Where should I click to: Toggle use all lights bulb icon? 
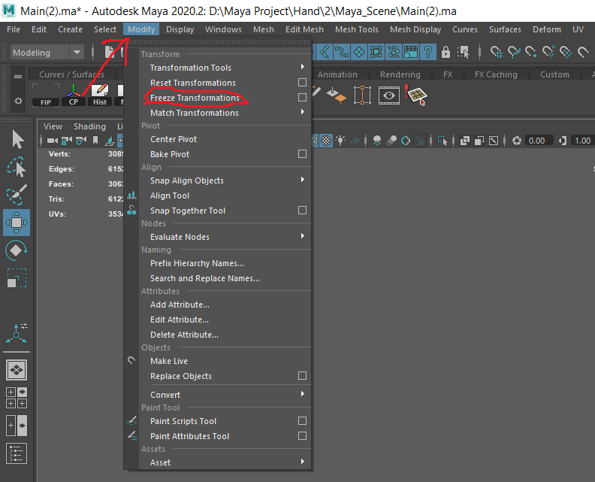pos(340,141)
